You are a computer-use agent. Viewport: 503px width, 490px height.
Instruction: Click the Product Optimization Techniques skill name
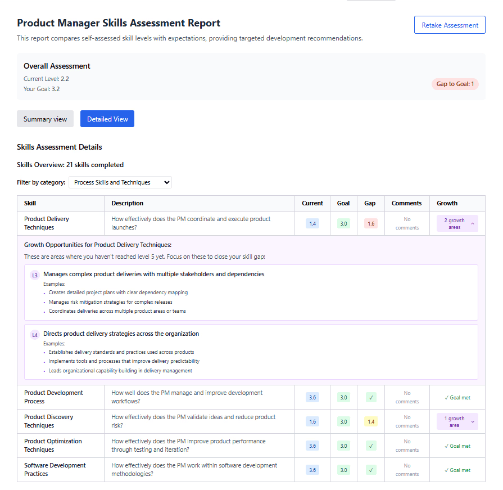pos(53,446)
